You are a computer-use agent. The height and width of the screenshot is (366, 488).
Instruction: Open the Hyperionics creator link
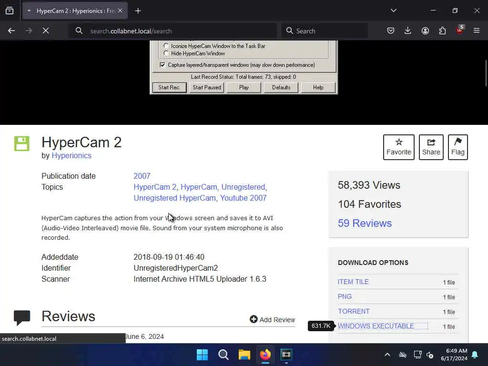[71, 156]
